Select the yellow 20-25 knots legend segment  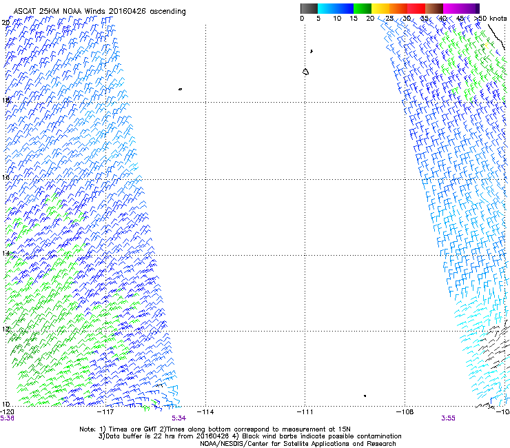point(380,8)
